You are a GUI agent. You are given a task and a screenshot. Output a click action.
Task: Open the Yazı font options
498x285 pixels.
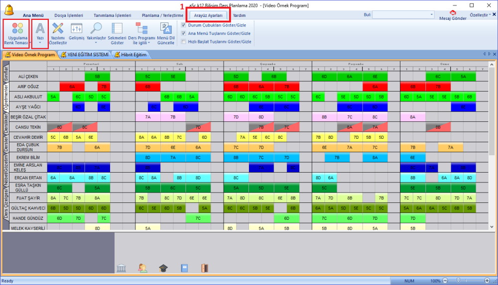pyautogui.click(x=40, y=34)
